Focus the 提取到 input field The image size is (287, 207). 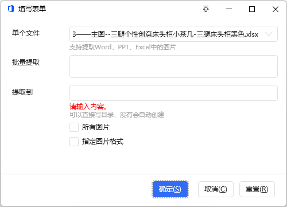point(173,93)
